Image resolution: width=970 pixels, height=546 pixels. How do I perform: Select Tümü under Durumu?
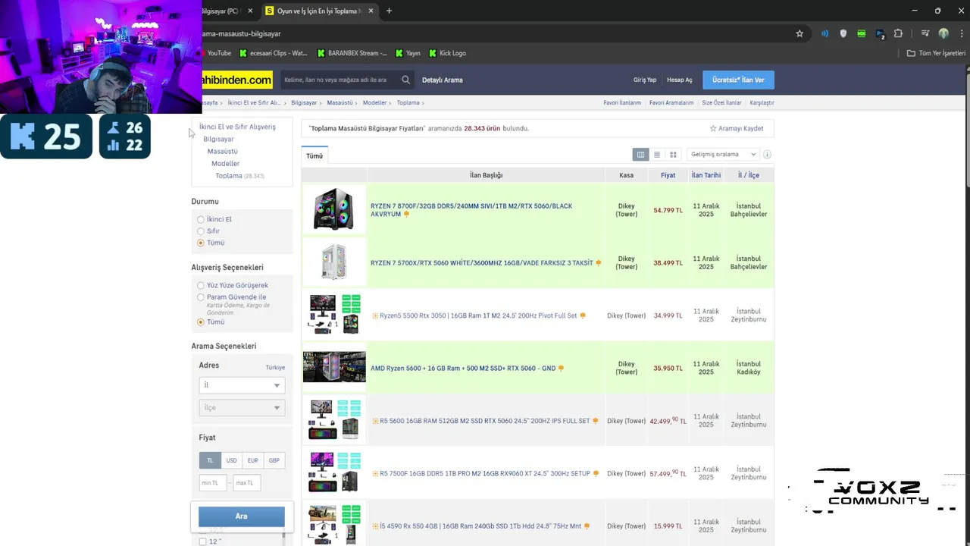[x=201, y=243]
